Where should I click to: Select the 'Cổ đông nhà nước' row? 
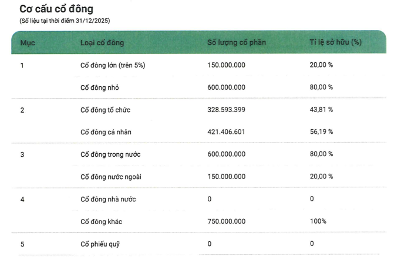coord(198,199)
